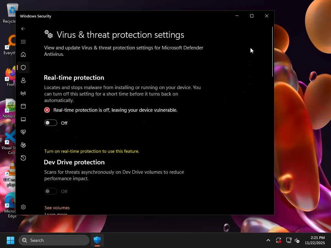Click Windows Security icon in taskbar
This screenshot has width=331, height=248.
(x=97, y=240)
